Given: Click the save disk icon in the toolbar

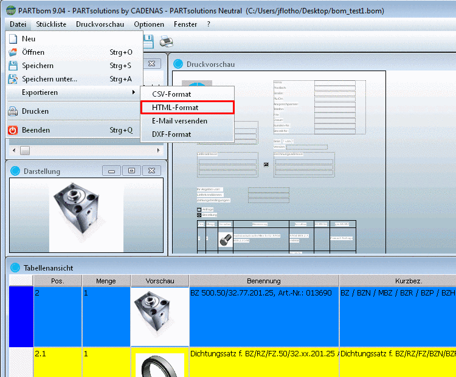Looking at the screenshot, I should (148, 41).
